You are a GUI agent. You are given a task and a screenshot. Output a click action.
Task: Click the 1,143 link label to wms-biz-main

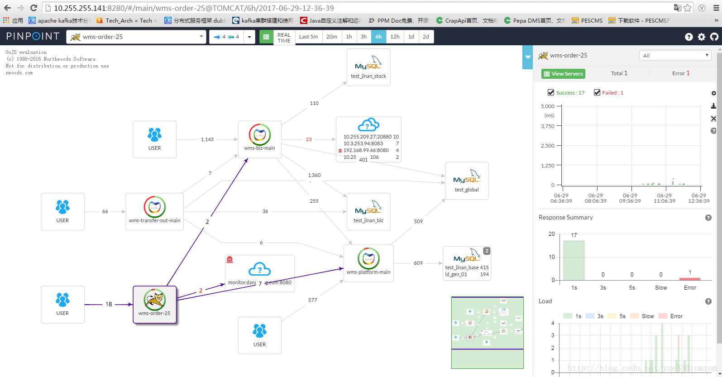click(207, 139)
